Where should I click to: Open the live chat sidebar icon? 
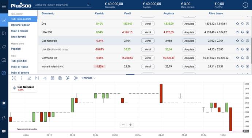[4, 131]
